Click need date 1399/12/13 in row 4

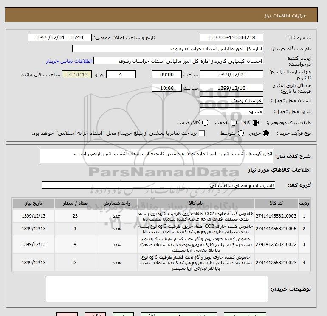pos(34,263)
